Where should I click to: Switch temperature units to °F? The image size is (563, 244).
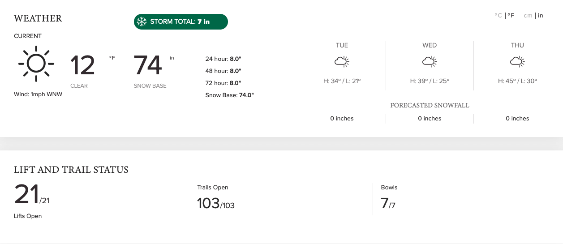(x=511, y=16)
